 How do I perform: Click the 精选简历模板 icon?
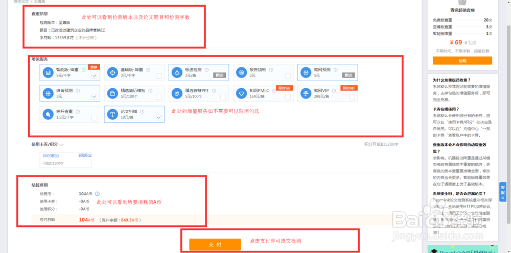tap(112, 94)
